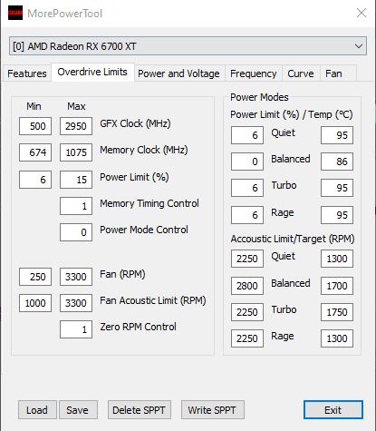Edit Turbo acoustic limit field

pos(247,312)
